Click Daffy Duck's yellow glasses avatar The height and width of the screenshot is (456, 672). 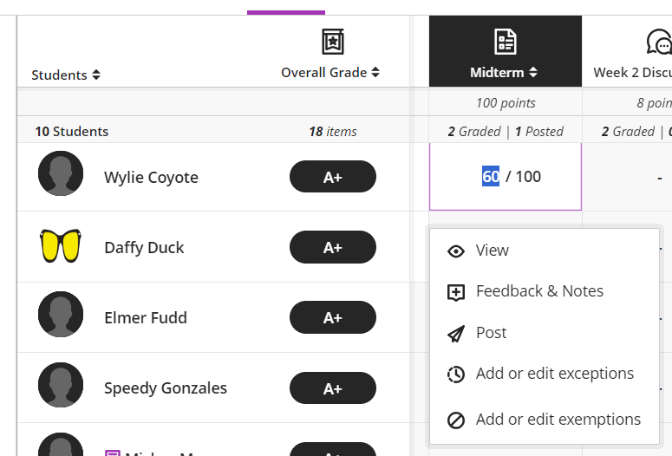61,246
